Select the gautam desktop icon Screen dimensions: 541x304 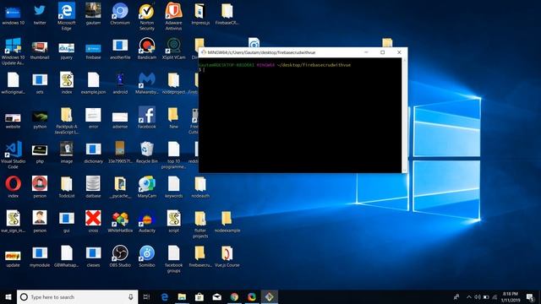coord(93,14)
